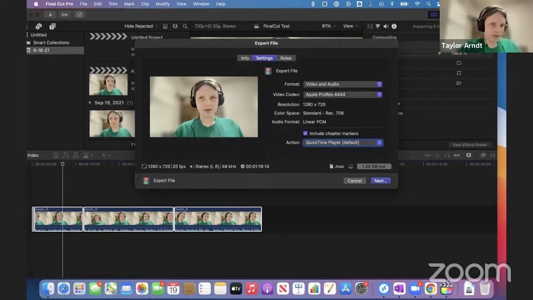Screen dimensions: 533x300
Task: Click the workspace layout grid icon at top right
Action: 434,15
